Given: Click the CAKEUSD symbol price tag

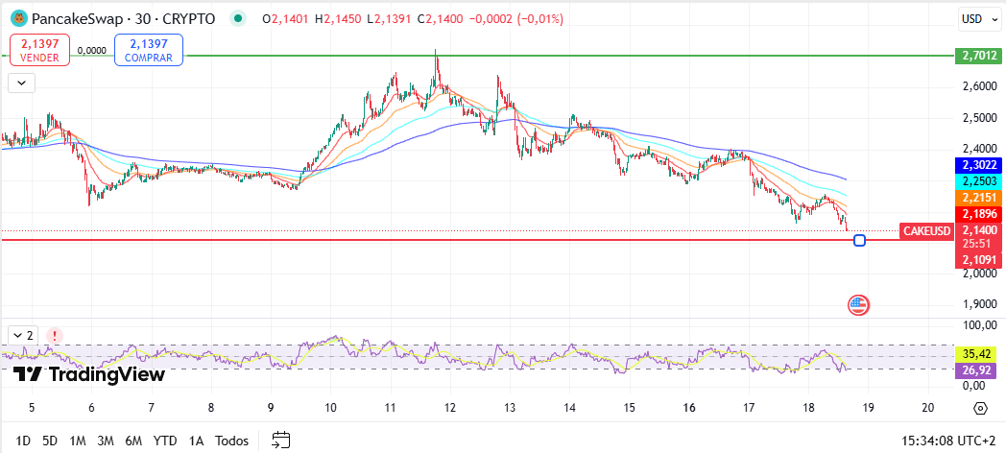Looking at the screenshot, I should pos(925,231).
